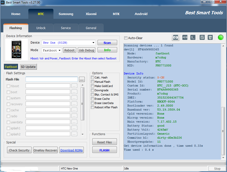
Task: Click the Reboot button
Action: [x=69, y=50]
